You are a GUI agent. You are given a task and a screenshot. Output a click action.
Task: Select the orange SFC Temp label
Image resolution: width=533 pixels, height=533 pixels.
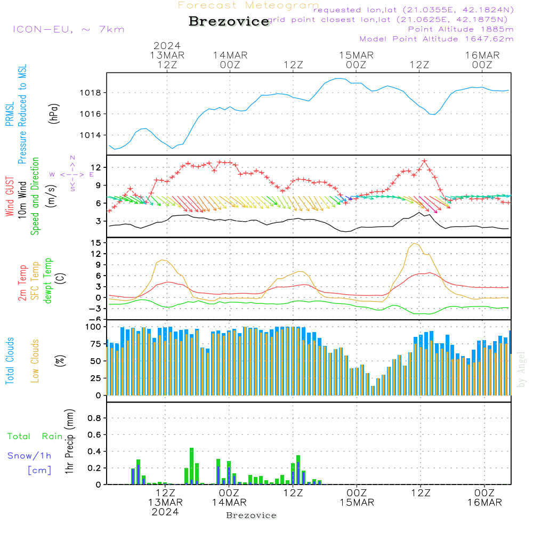35,281
